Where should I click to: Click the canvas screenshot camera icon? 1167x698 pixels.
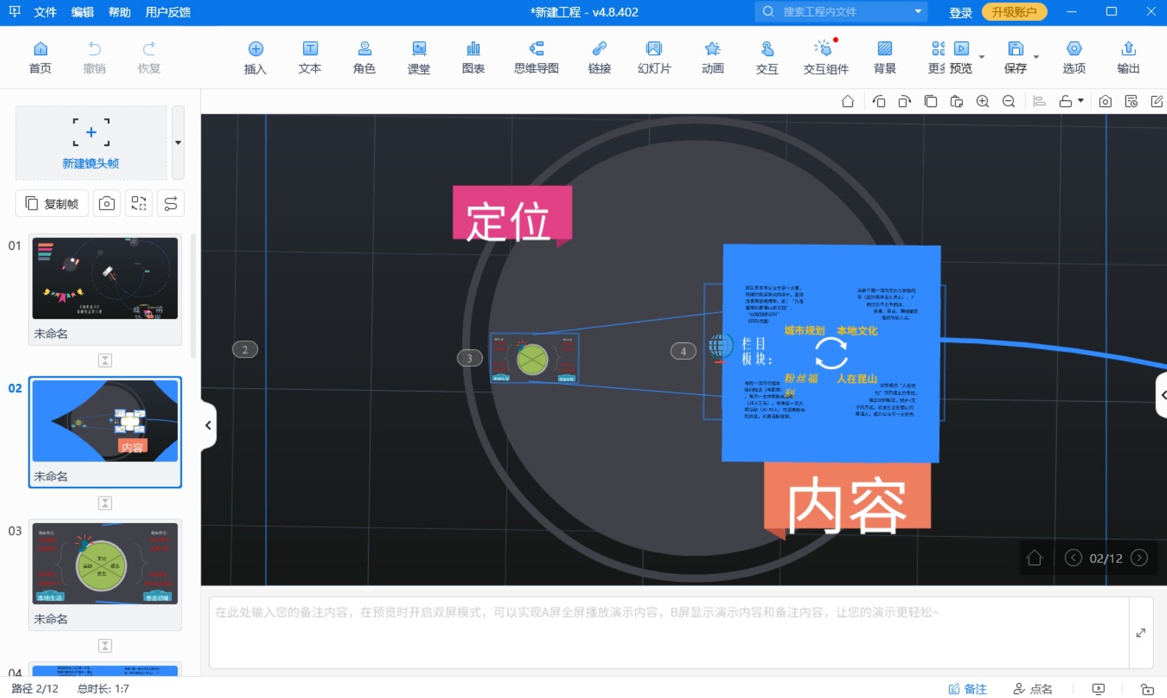(x=1105, y=102)
